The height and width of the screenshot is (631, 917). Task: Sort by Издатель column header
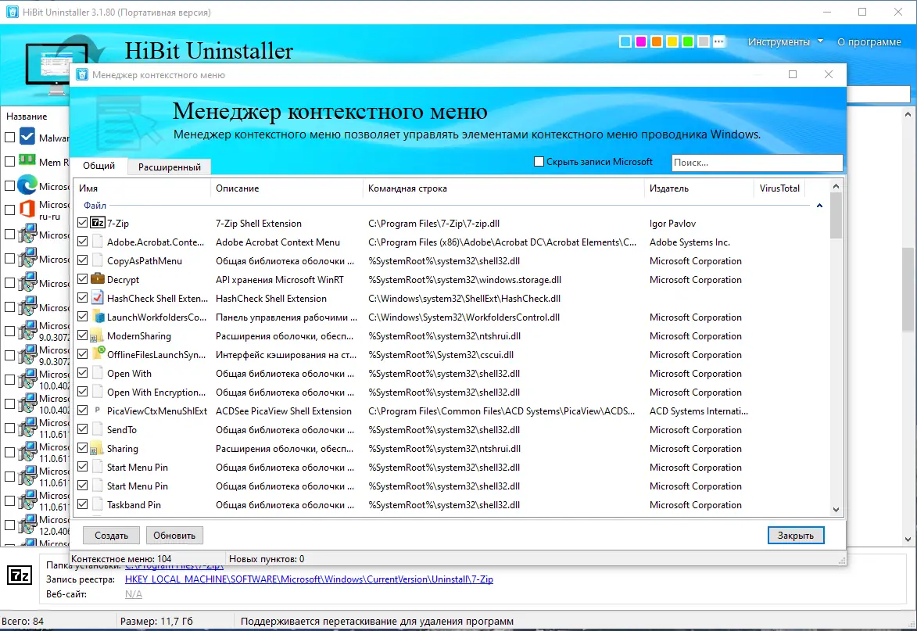(699, 188)
